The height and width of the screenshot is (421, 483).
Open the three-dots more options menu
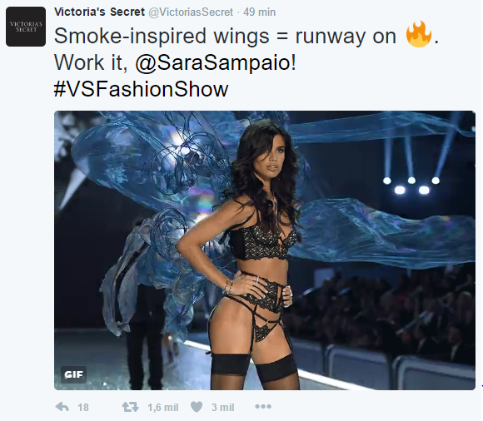coord(263,407)
